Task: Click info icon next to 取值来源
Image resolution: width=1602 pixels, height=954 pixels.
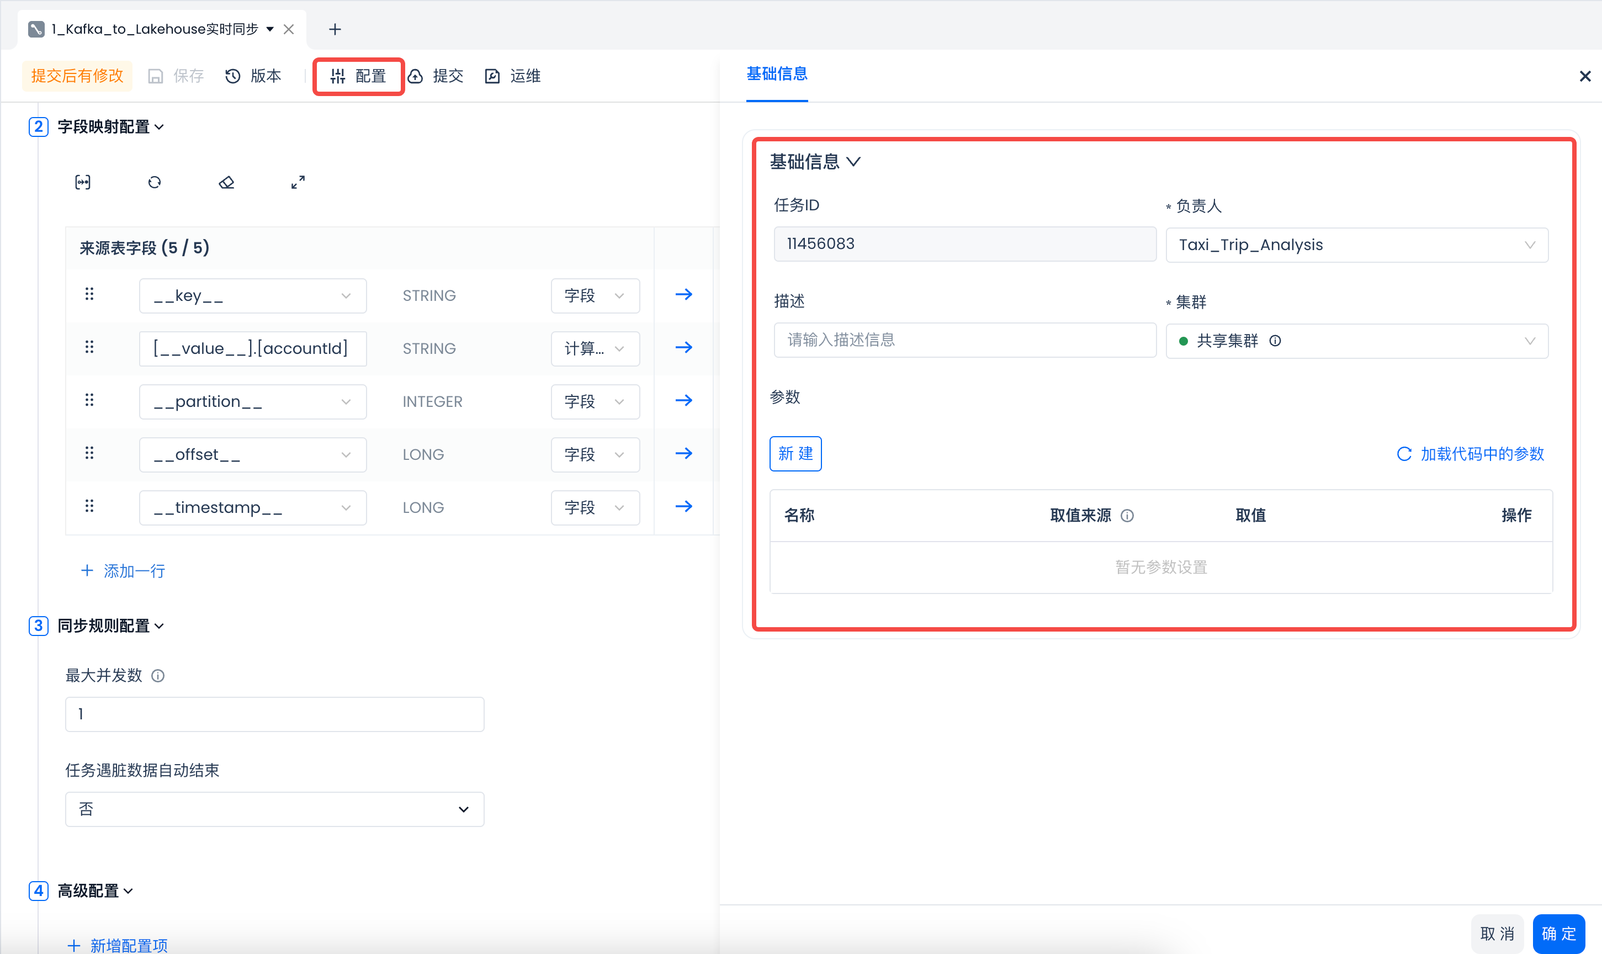Action: [1127, 516]
